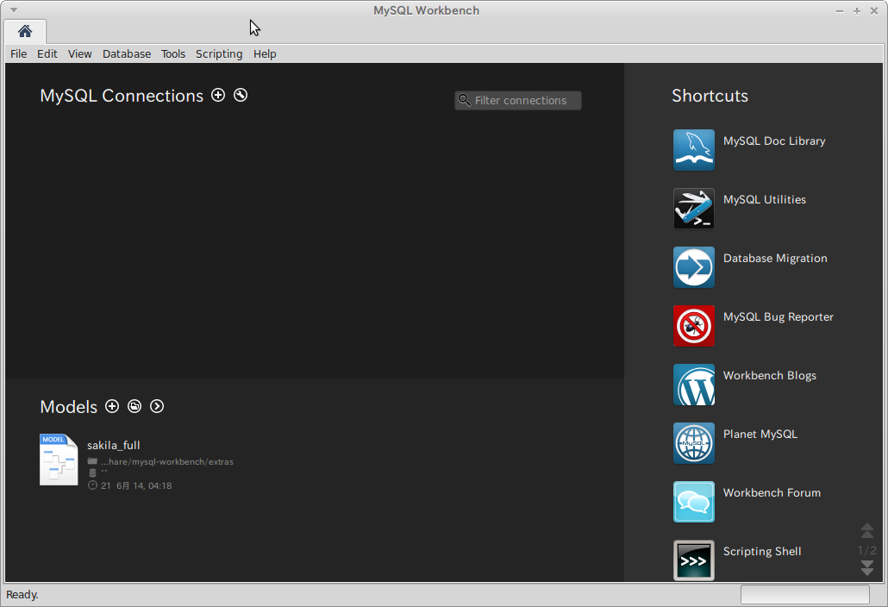Go to next shortcuts page arrow
Screen dimensions: 888x607
867,568
